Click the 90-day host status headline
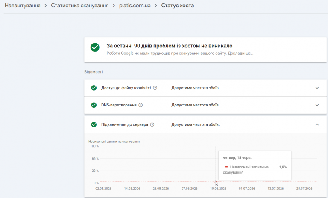 [x=170, y=46]
